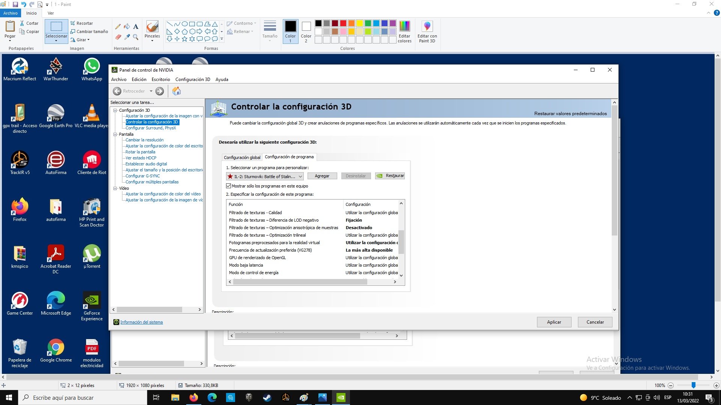Open the Información del sistema link

click(x=141, y=322)
